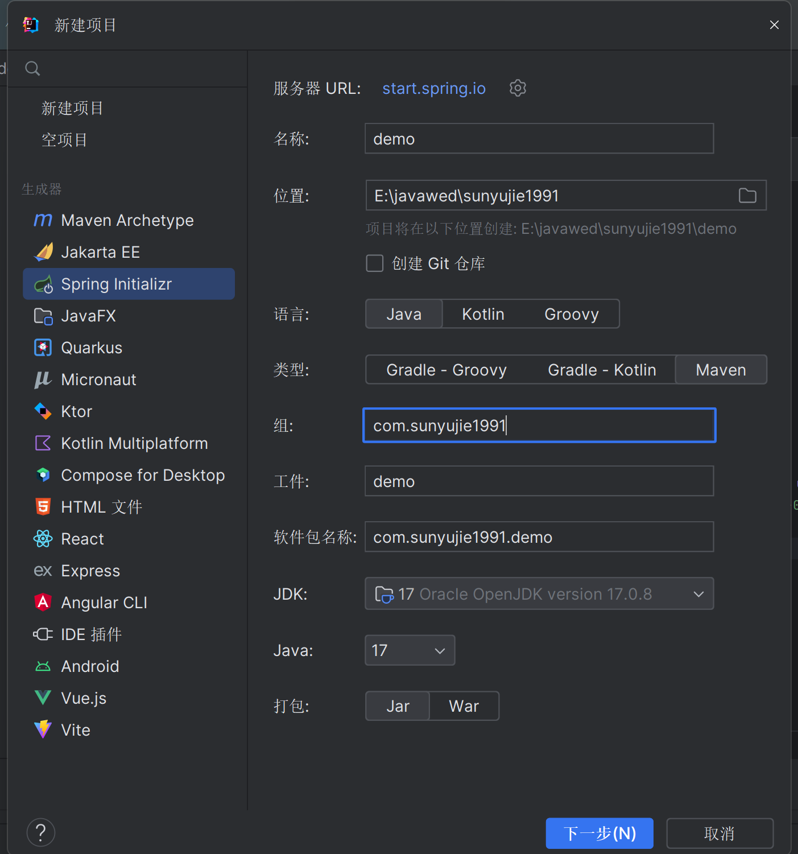Image resolution: width=798 pixels, height=854 pixels.
Task: Click the browse folder icon in location field
Action: coord(747,196)
